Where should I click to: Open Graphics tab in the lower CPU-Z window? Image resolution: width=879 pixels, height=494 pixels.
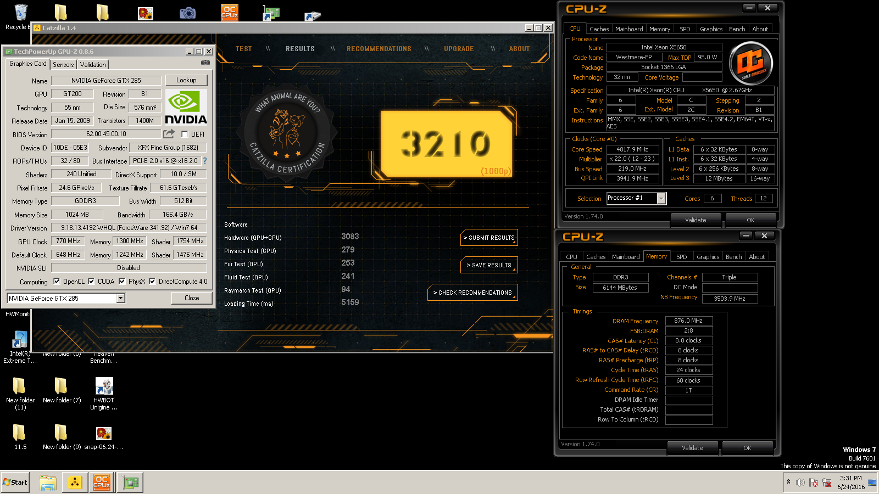708,257
